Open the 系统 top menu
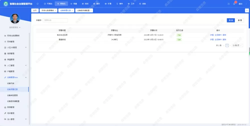 click(x=142, y=4)
